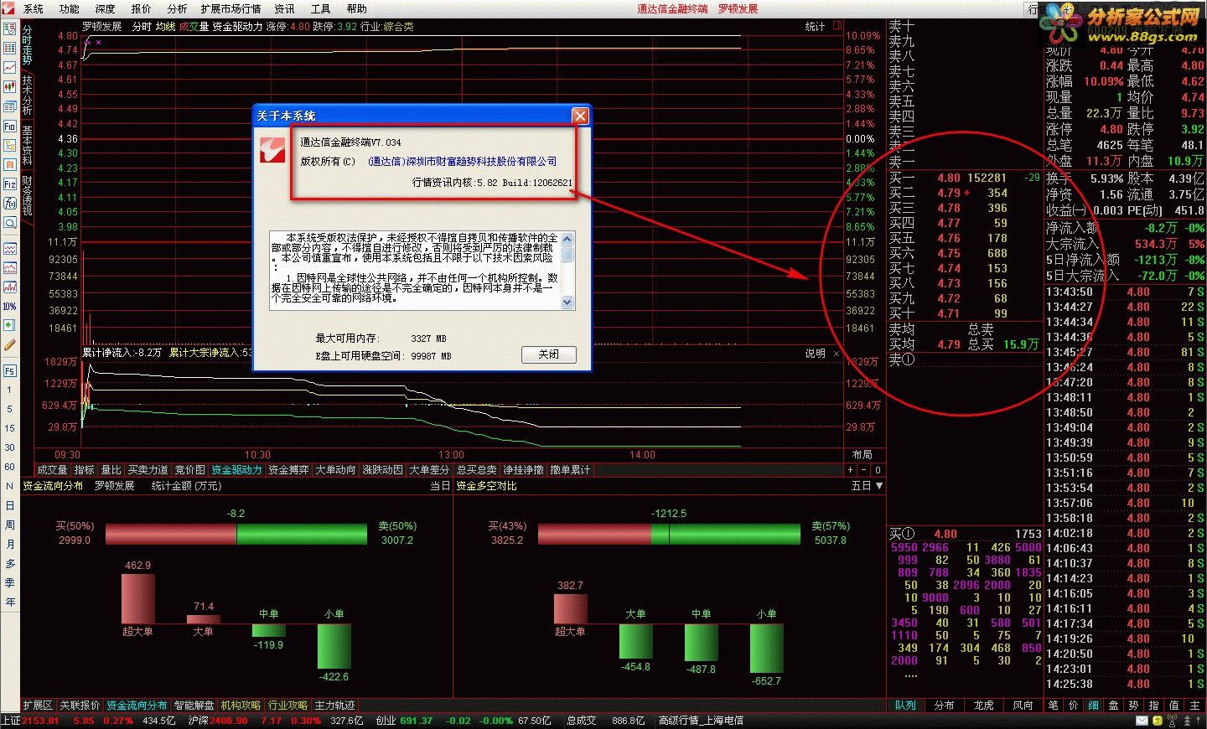1207x729 pixels.
Task: Select the 大单动向 indicator tab
Action: (335, 470)
